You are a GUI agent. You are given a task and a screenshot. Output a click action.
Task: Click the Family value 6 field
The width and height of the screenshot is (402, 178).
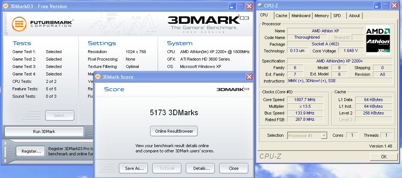click(295, 68)
